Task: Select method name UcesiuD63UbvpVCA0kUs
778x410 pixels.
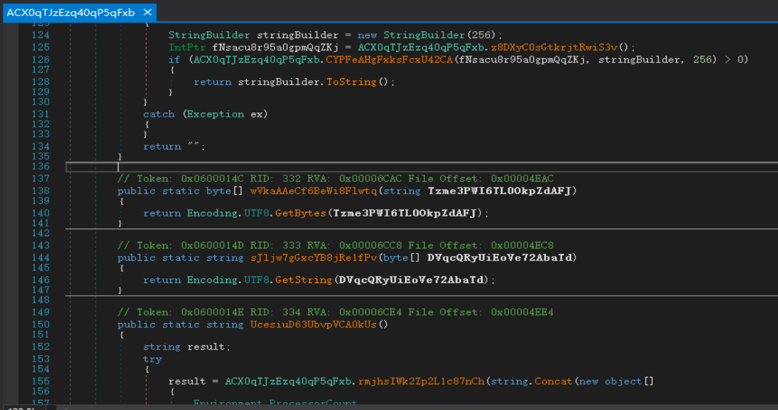Action: tap(313, 325)
